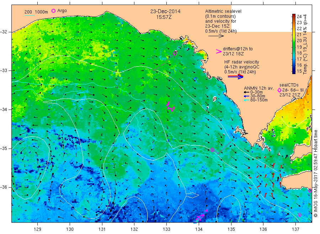Click the temperature color bar
The image size is (320, 234).
tap(294, 44)
